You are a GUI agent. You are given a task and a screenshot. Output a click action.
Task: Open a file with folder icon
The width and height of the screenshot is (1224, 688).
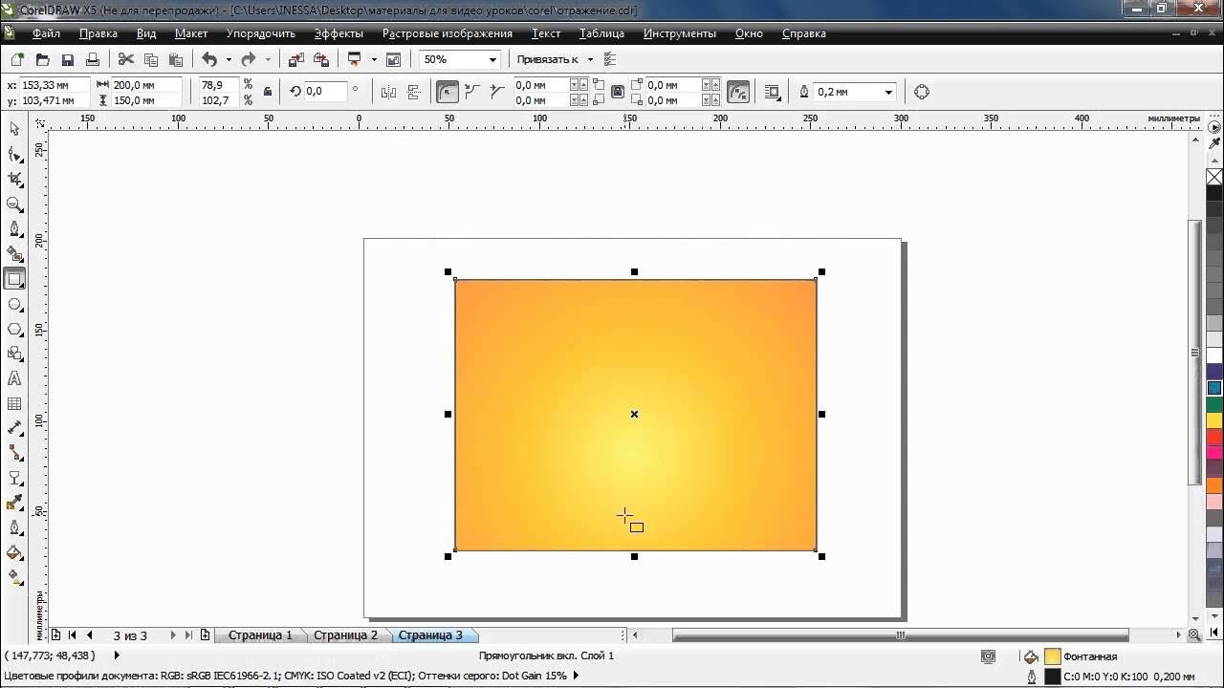click(42, 59)
